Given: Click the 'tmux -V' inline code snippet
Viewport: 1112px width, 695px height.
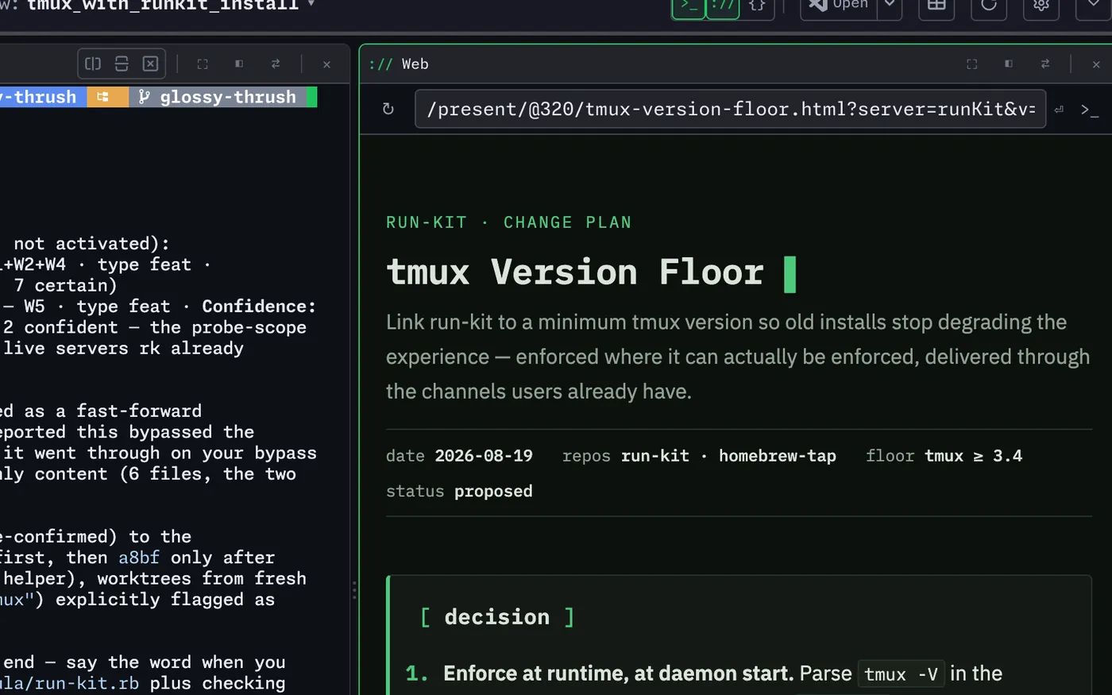Looking at the screenshot, I should coord(901,674).
